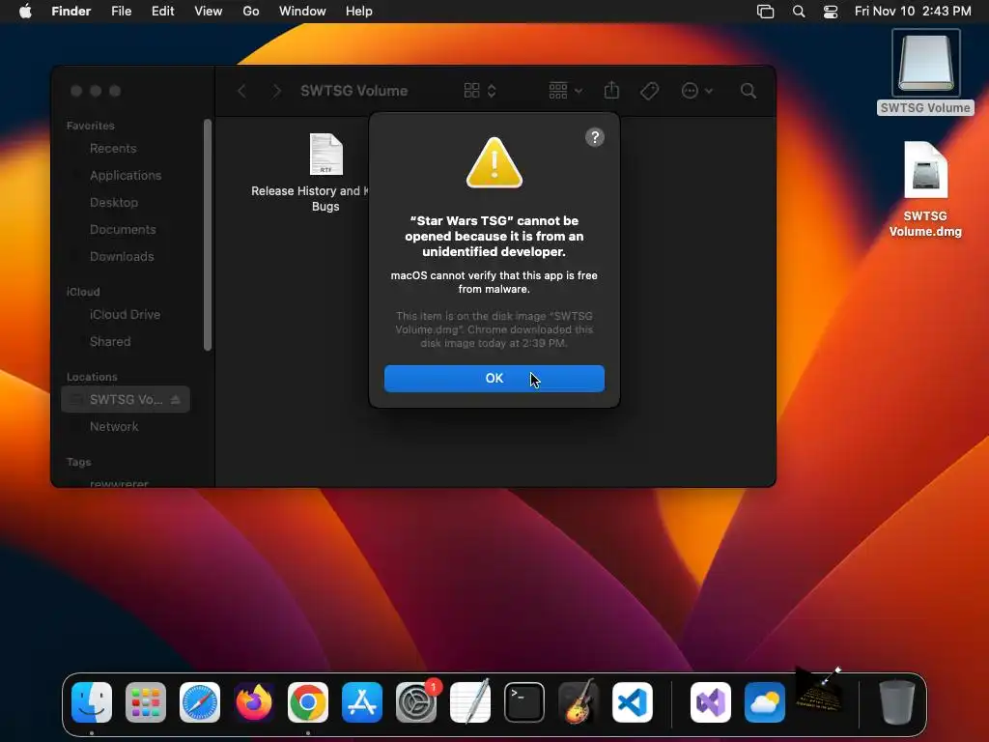Open the Window menu
Viewport: 989px width, 742px height.
click(x=302, y=12)
